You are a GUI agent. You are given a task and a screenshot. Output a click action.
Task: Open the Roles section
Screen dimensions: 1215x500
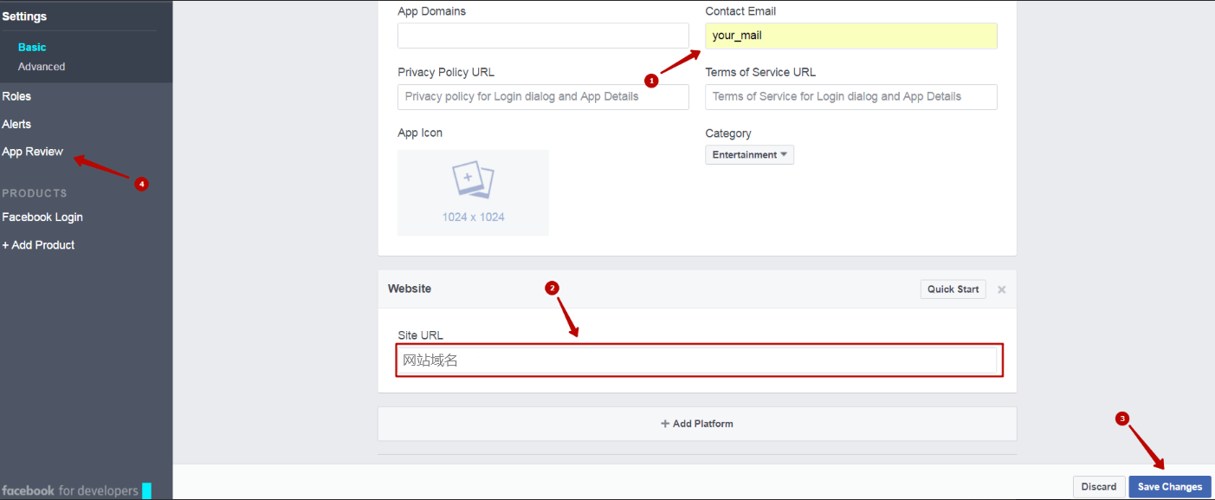click(x=16, y=96)
